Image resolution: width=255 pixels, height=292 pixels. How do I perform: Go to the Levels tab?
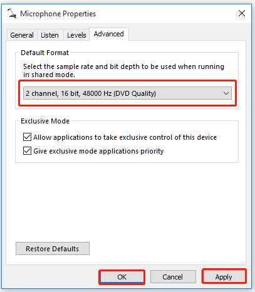point(76,35)
